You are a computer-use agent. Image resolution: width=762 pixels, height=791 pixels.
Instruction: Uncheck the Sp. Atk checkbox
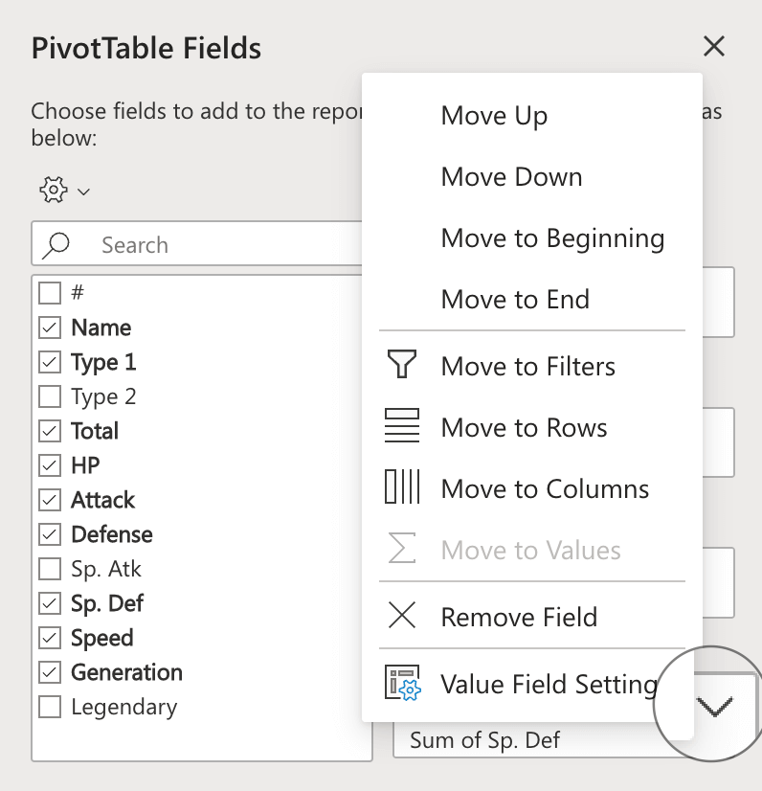tap(48, 569)
